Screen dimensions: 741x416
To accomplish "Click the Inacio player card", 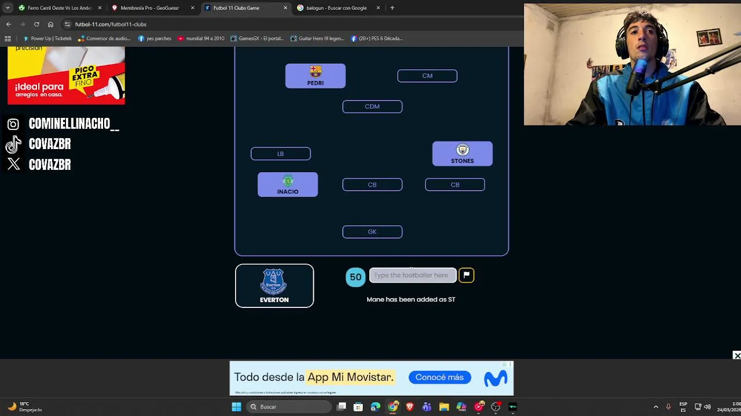I will pos(288,185).
